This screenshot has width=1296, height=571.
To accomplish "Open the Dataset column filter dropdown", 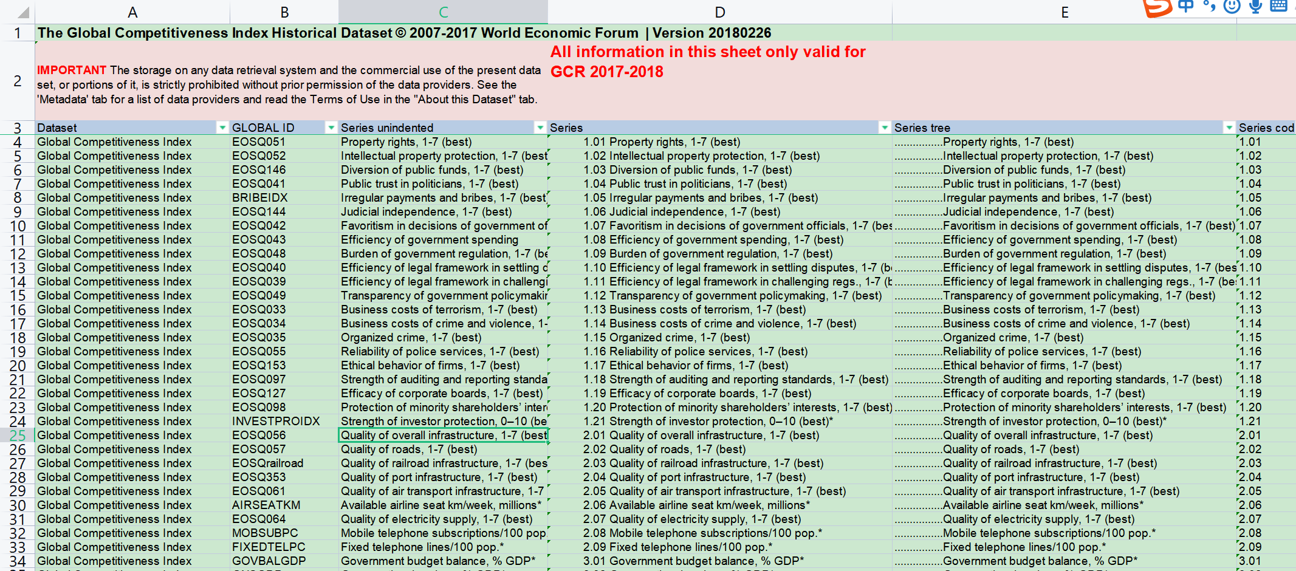I will pos(222,128).
